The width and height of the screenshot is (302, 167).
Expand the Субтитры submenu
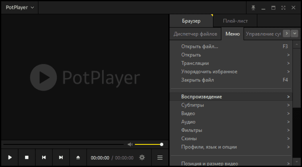[231, 105]
